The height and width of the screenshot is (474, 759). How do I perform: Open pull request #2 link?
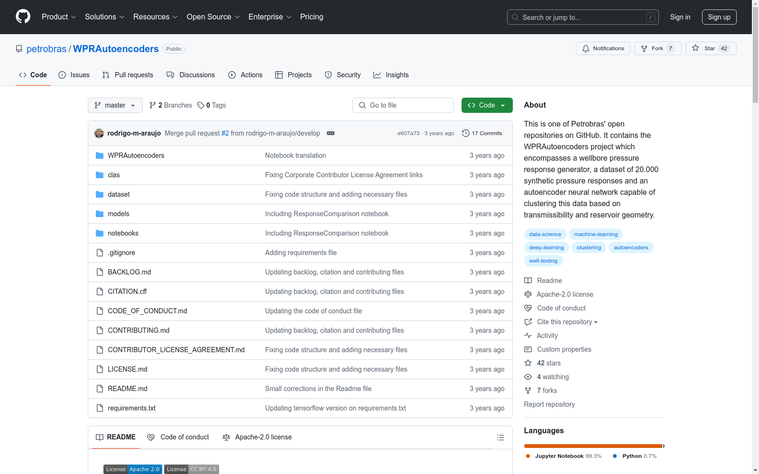(225, 133)
